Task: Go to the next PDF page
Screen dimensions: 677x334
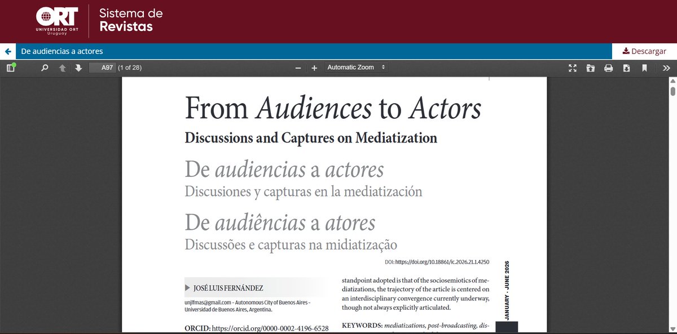Action: coord(78,68)
